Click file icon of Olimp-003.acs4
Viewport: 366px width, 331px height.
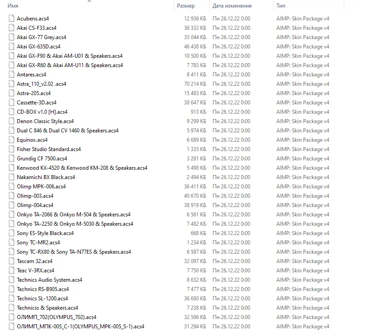(x=12, y=196)
